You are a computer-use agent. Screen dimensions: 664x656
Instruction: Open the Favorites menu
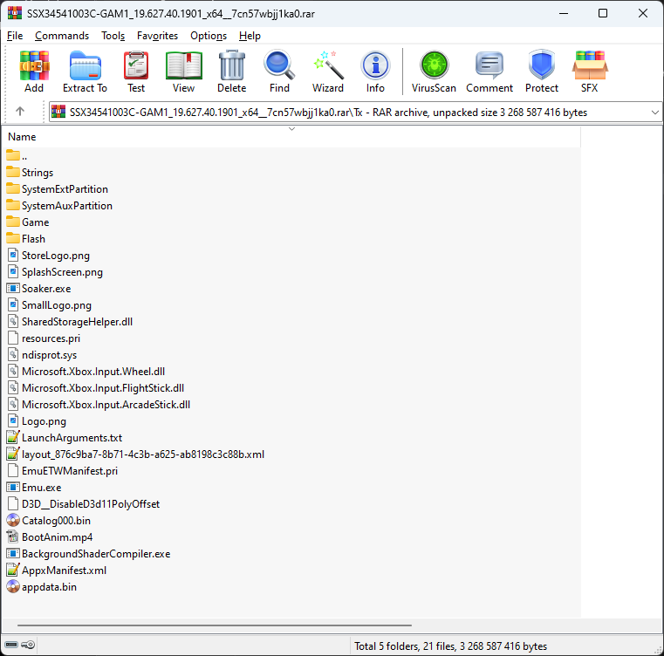[x=158, y=36]
